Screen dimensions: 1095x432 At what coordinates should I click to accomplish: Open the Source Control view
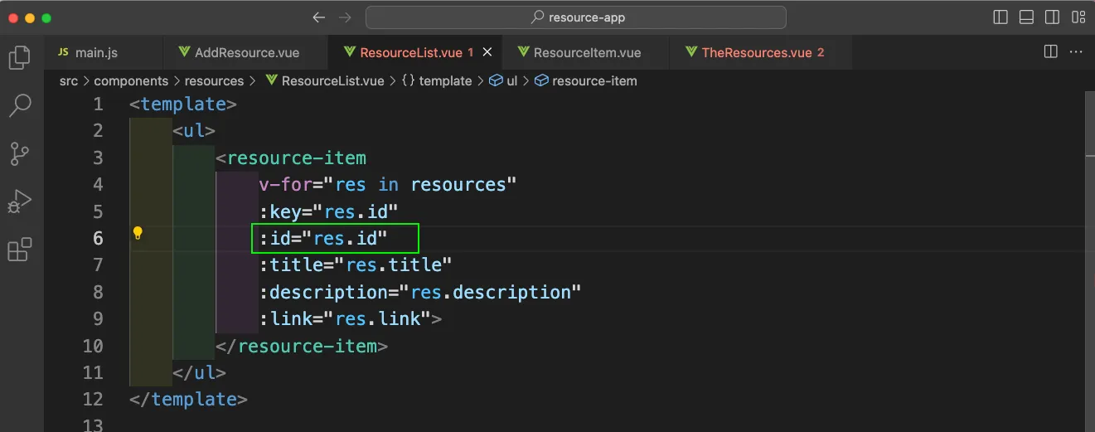pyautogui.click(x=19, y=153)
